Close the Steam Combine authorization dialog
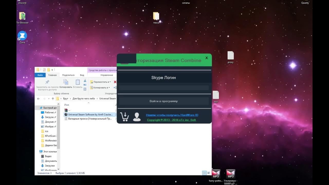Image resolution: width=329 pixels, height=185 pixels. pos(206,58)
